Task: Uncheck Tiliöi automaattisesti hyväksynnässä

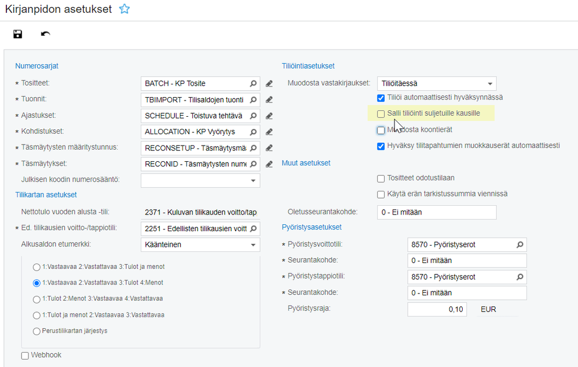Action: click(x=381, y=98)
